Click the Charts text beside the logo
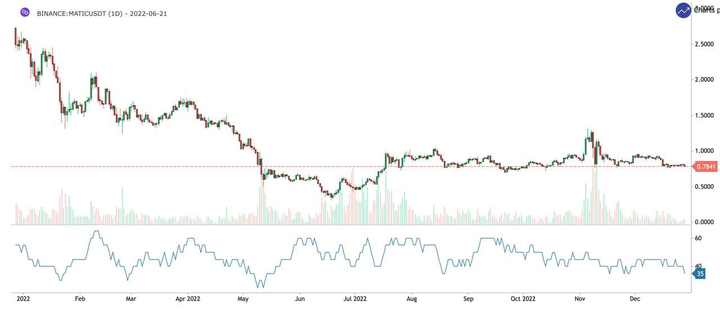 pyautogui.click(x=707, y=10)
